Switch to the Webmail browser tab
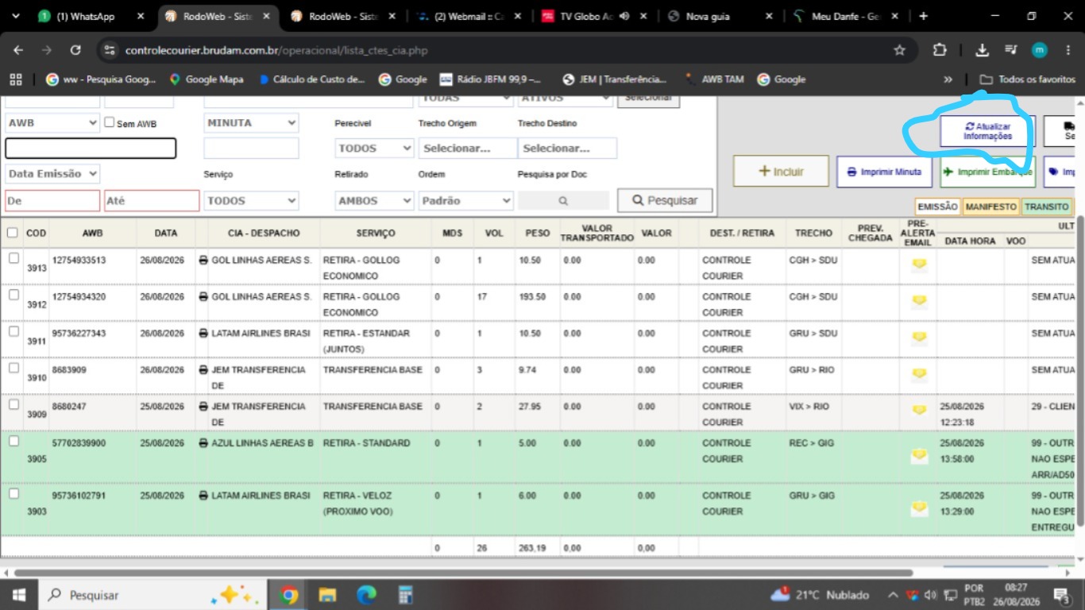Image resolution: width=1085 pixels, height=610 pixels. click(x=469, y=16)
